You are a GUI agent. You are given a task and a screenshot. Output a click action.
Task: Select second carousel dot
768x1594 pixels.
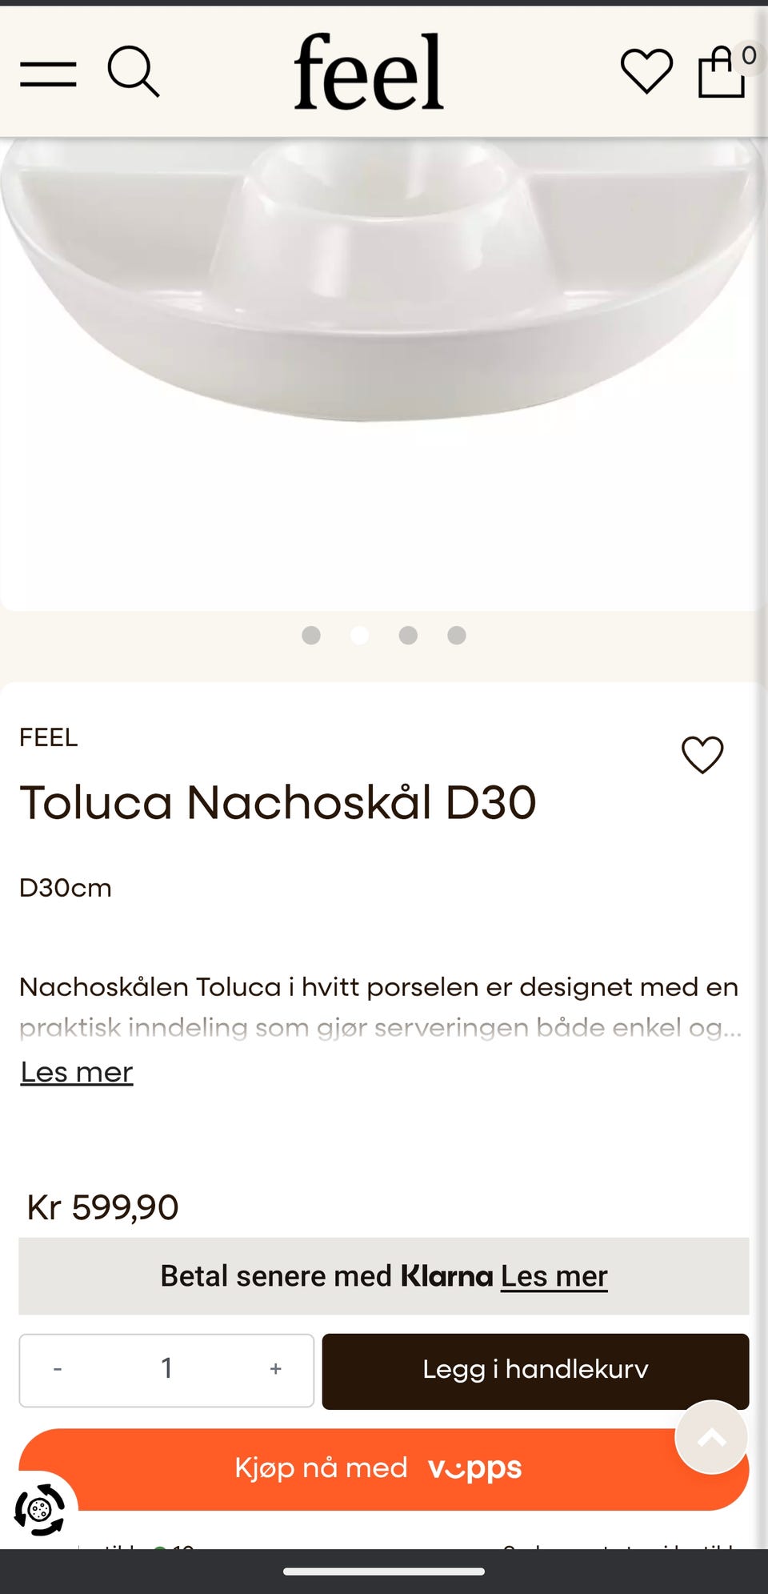pos(360,635)
